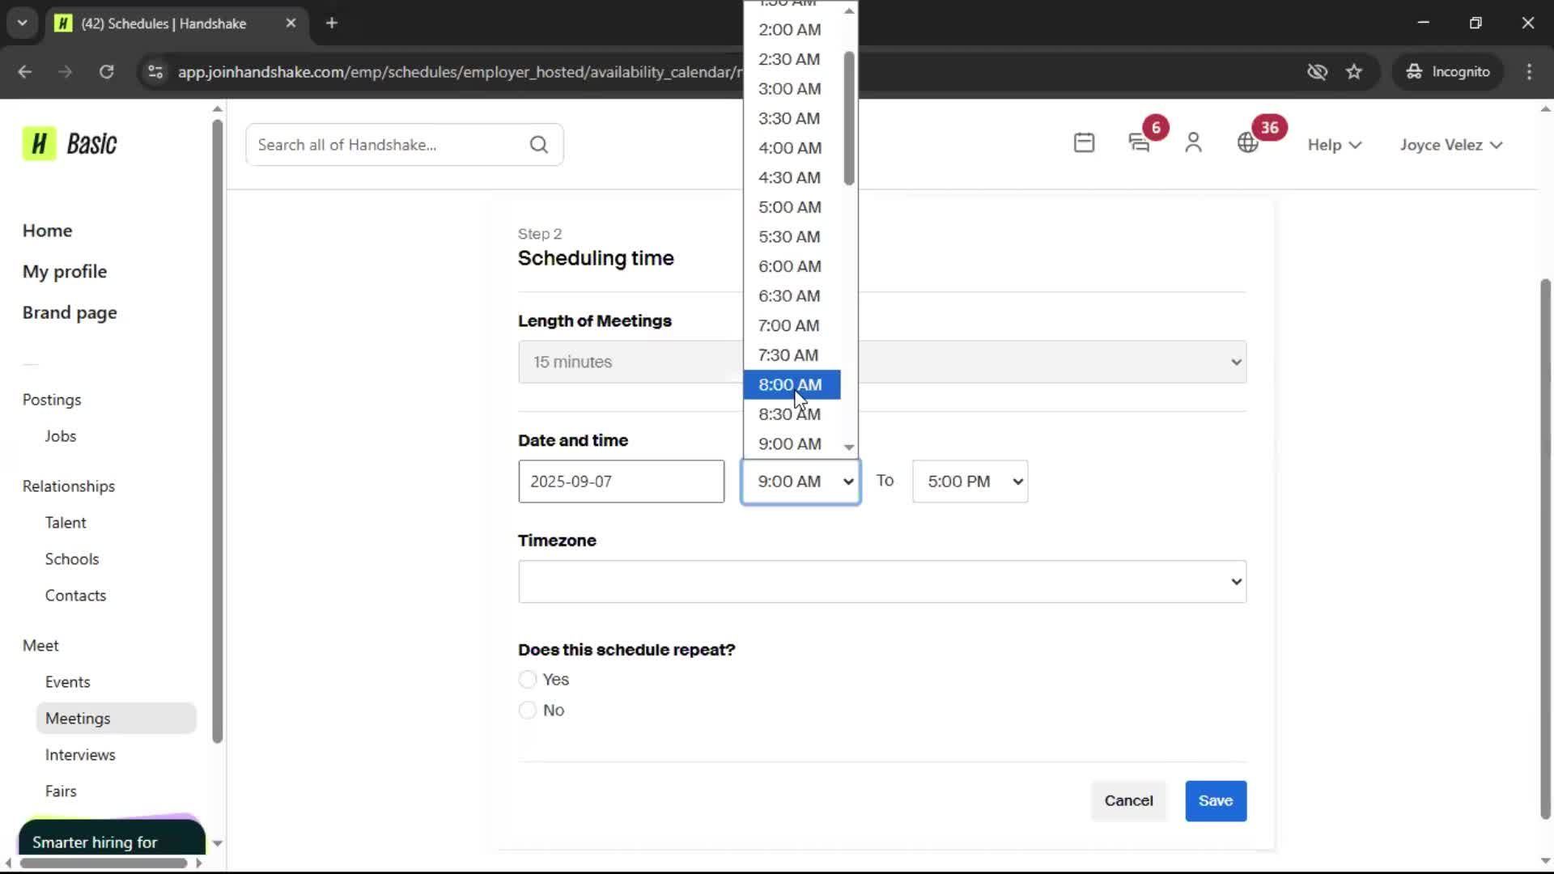Screen dimensions: 1554x874
Task: Click the Cancel button
Action: [1128, 800]
